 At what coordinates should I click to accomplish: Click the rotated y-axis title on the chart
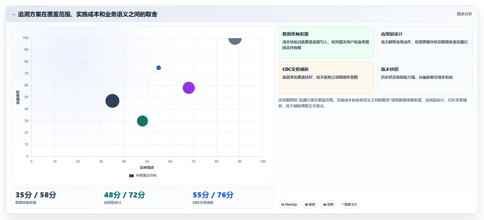pyautogui.click(x=18, y=97)
